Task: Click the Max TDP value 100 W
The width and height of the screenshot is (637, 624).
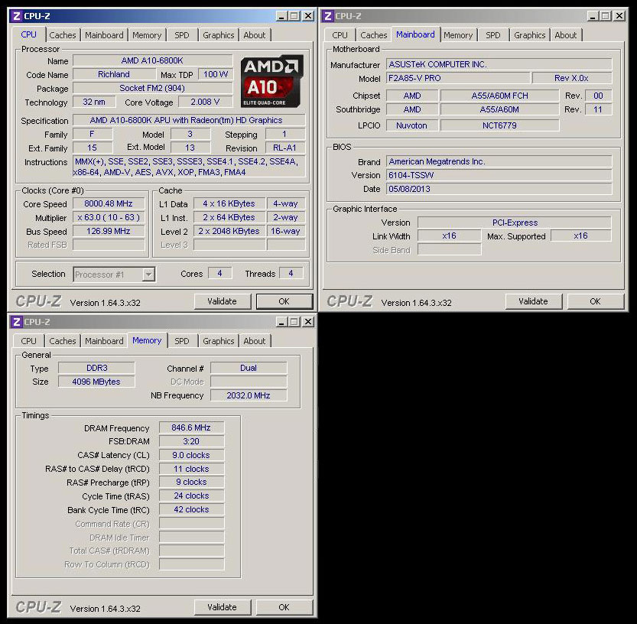Action: pos(216,75)
